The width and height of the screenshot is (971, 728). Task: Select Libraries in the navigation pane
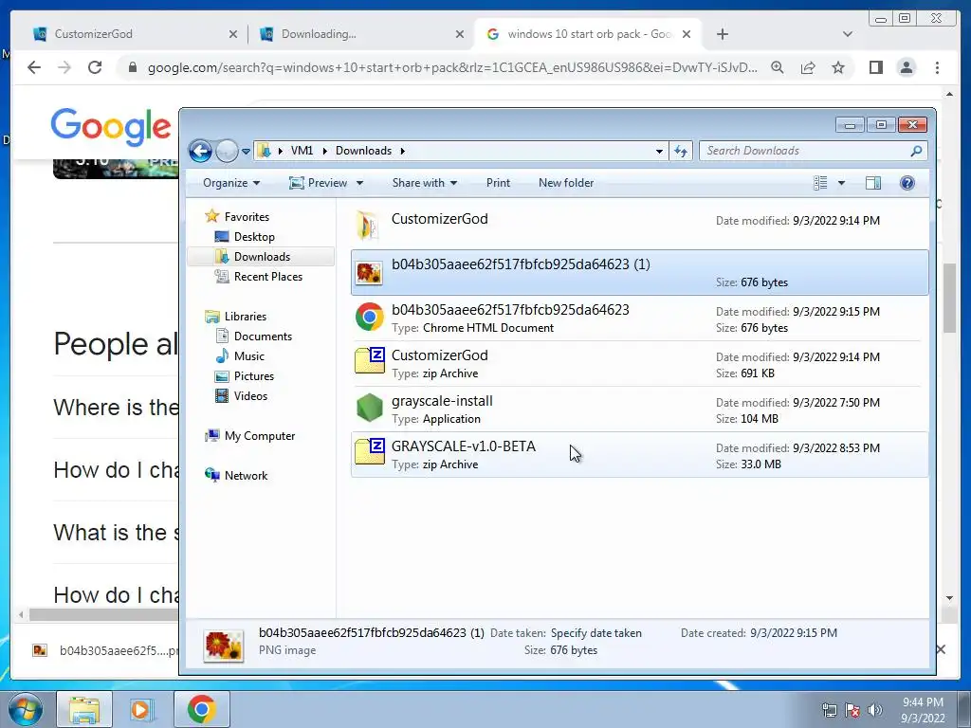tap(246, 317)
